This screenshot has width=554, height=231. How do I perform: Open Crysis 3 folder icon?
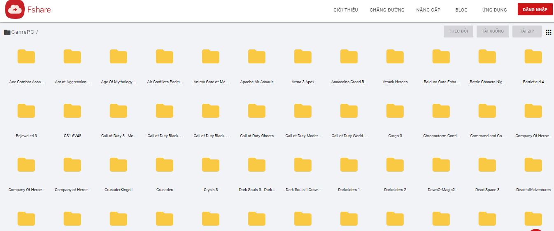tap(211, 164)
